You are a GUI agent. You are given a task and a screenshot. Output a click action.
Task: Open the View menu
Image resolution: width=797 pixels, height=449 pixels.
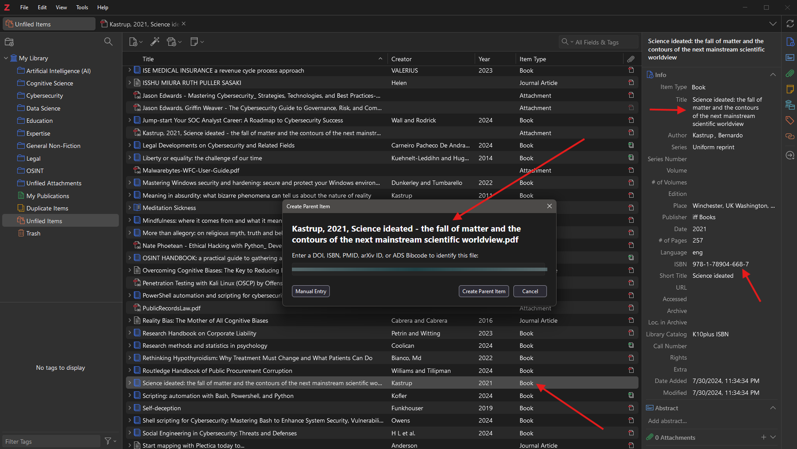tap(61, 7)
